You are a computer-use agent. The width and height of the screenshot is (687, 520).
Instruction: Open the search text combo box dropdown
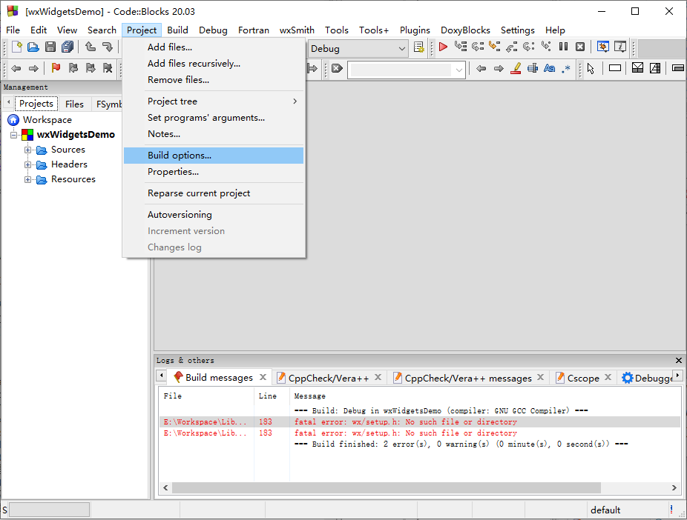click(458, 70)
